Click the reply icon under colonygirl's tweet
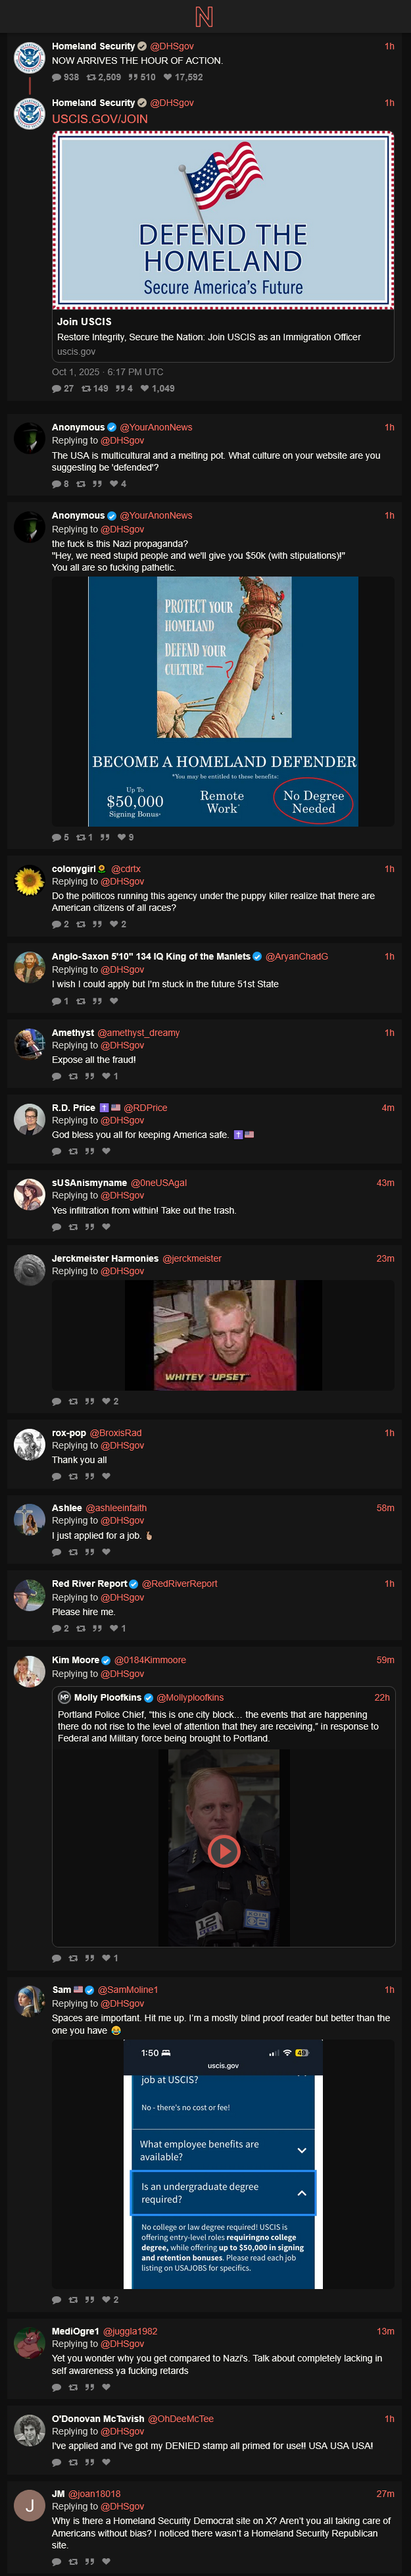Image resolution: width=411 pixels, height=2576 pixels. 56,924
